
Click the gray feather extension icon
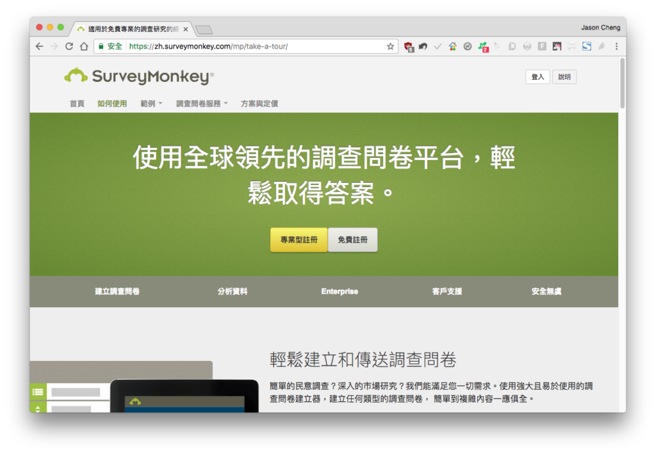(x=602, y=46)
